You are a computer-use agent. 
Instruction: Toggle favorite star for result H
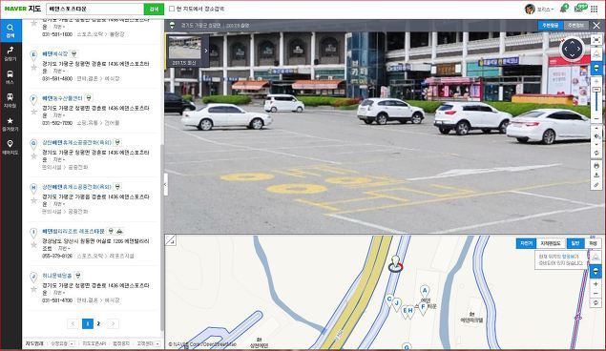click(x=34, y=201)
